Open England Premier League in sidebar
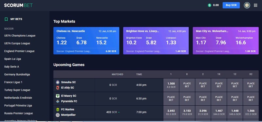Image resolution: width=262 pixels, height=122 pixels. (19, 51)
